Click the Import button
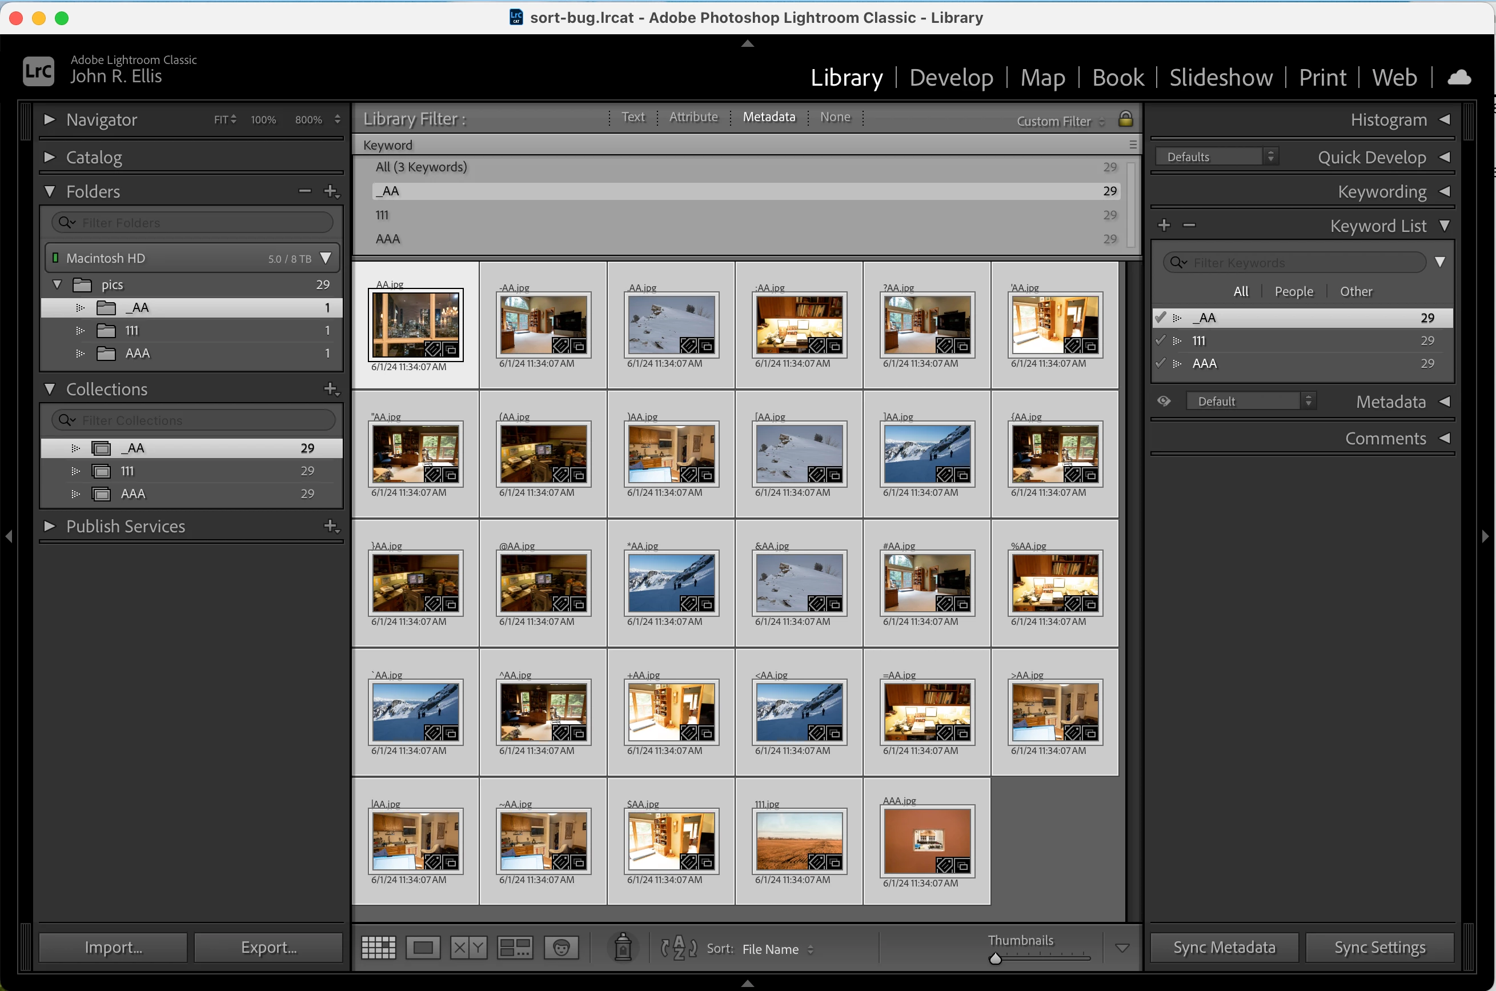Screen dimensions: 1496x991 click(113, 947)
